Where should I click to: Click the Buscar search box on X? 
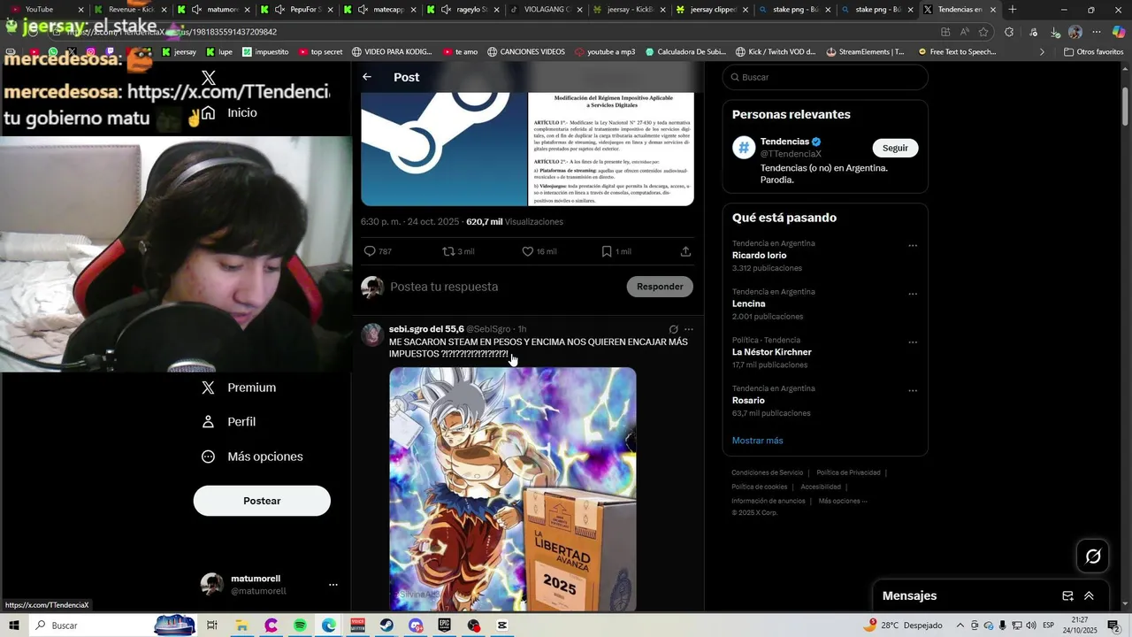(825, 77)
